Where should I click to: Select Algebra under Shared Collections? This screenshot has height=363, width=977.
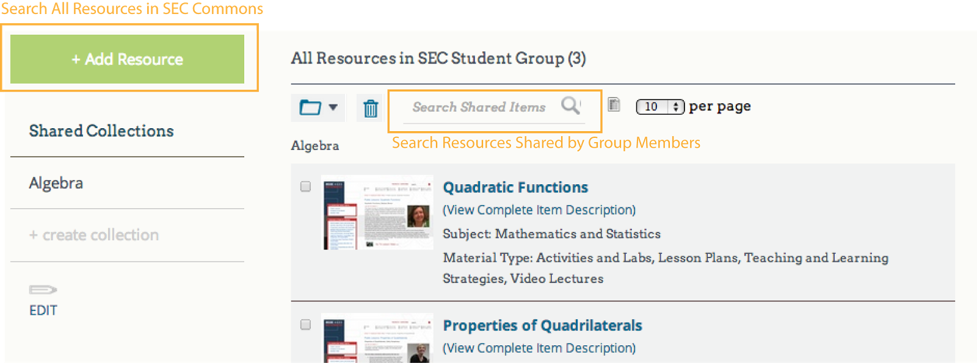[56, 183]
